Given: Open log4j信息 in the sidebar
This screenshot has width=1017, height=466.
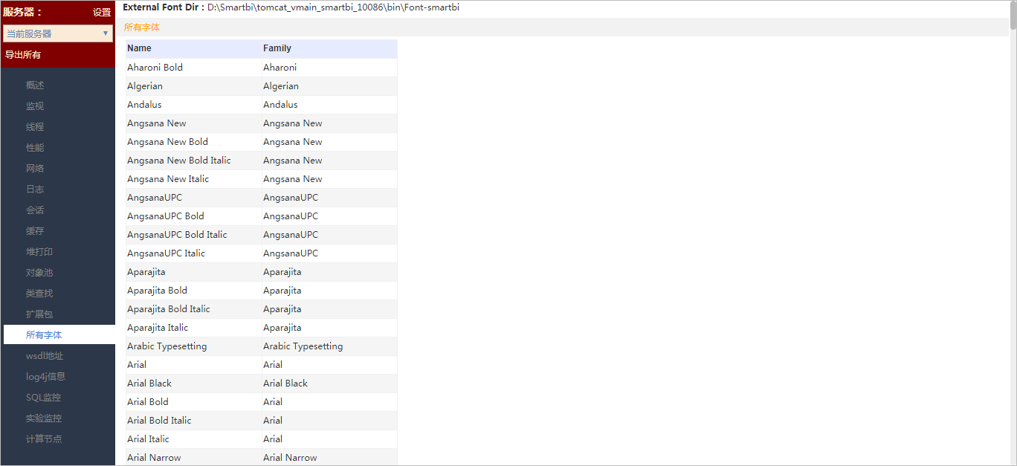Looking at the screenshot, I should coord(45,377).
